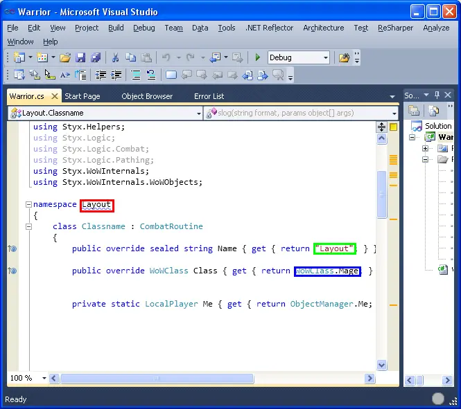Switch to the Object Browser tab

tap(147, 96)
